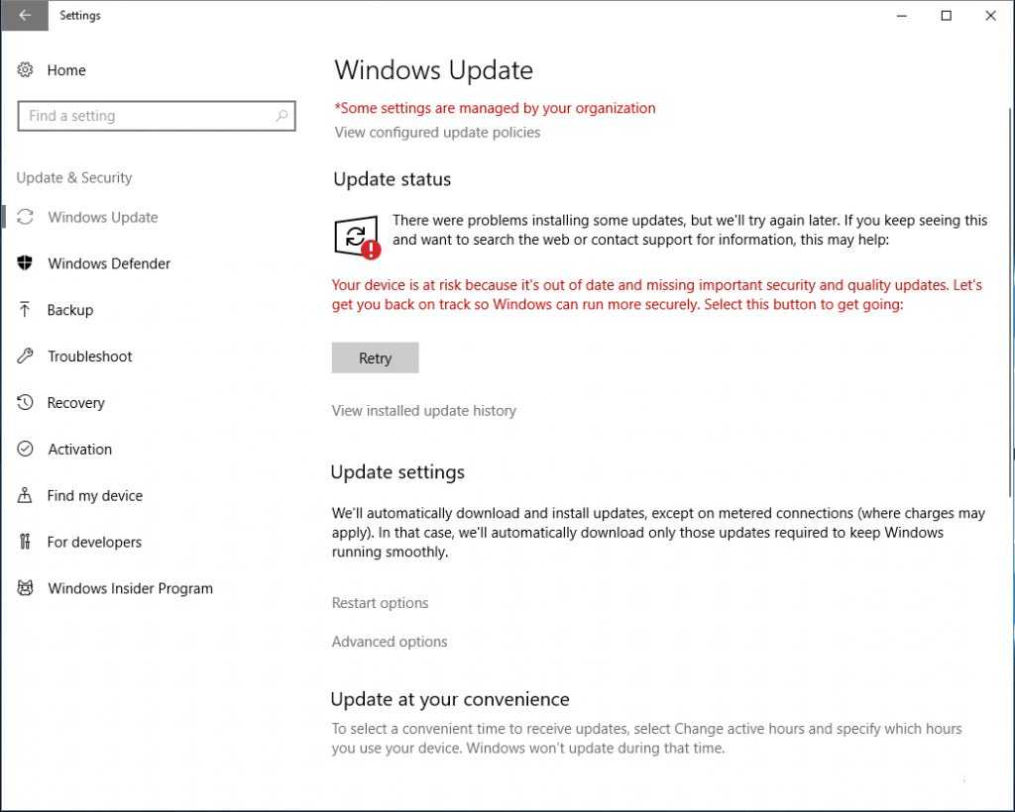Image resolution: width=1015 pixels, height=812 pixels.
Task: Click the Find my device person icon
Action: click(x=26, y=496)
